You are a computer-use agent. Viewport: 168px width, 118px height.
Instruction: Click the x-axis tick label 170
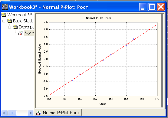(x=157, y=99)
